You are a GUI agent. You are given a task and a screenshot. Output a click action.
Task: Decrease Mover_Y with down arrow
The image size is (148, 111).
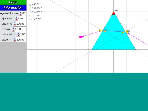pyautogui.click(x=15, y=41)
